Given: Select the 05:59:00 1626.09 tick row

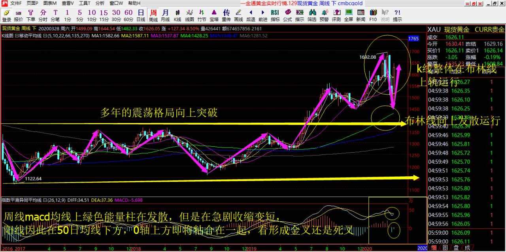Looking at the screenshot, I should click(466, 232).
